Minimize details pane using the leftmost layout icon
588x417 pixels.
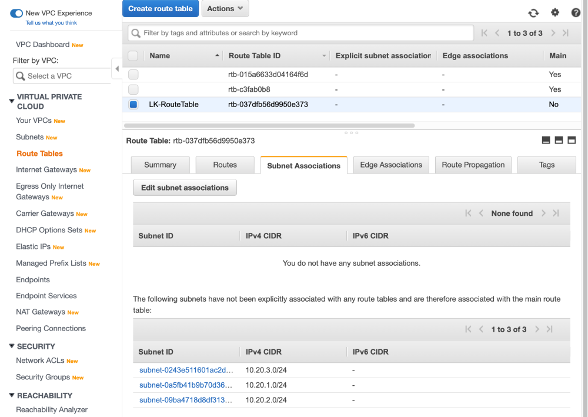tap(546, 141)
